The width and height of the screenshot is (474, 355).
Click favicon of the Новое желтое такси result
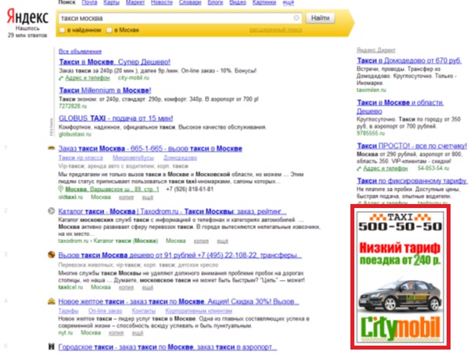click(52, 301)
